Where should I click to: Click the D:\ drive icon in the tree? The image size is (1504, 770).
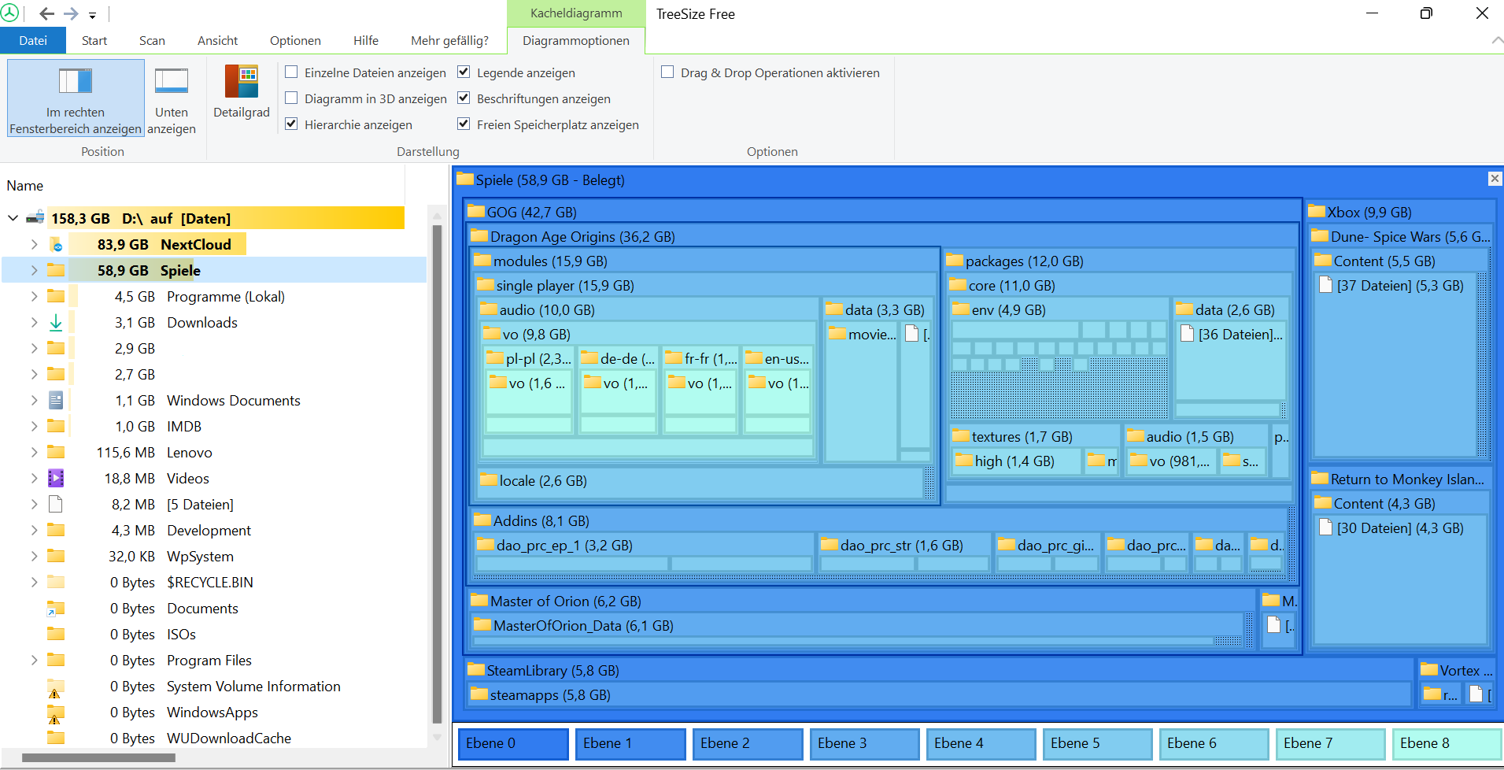point(35,218)
